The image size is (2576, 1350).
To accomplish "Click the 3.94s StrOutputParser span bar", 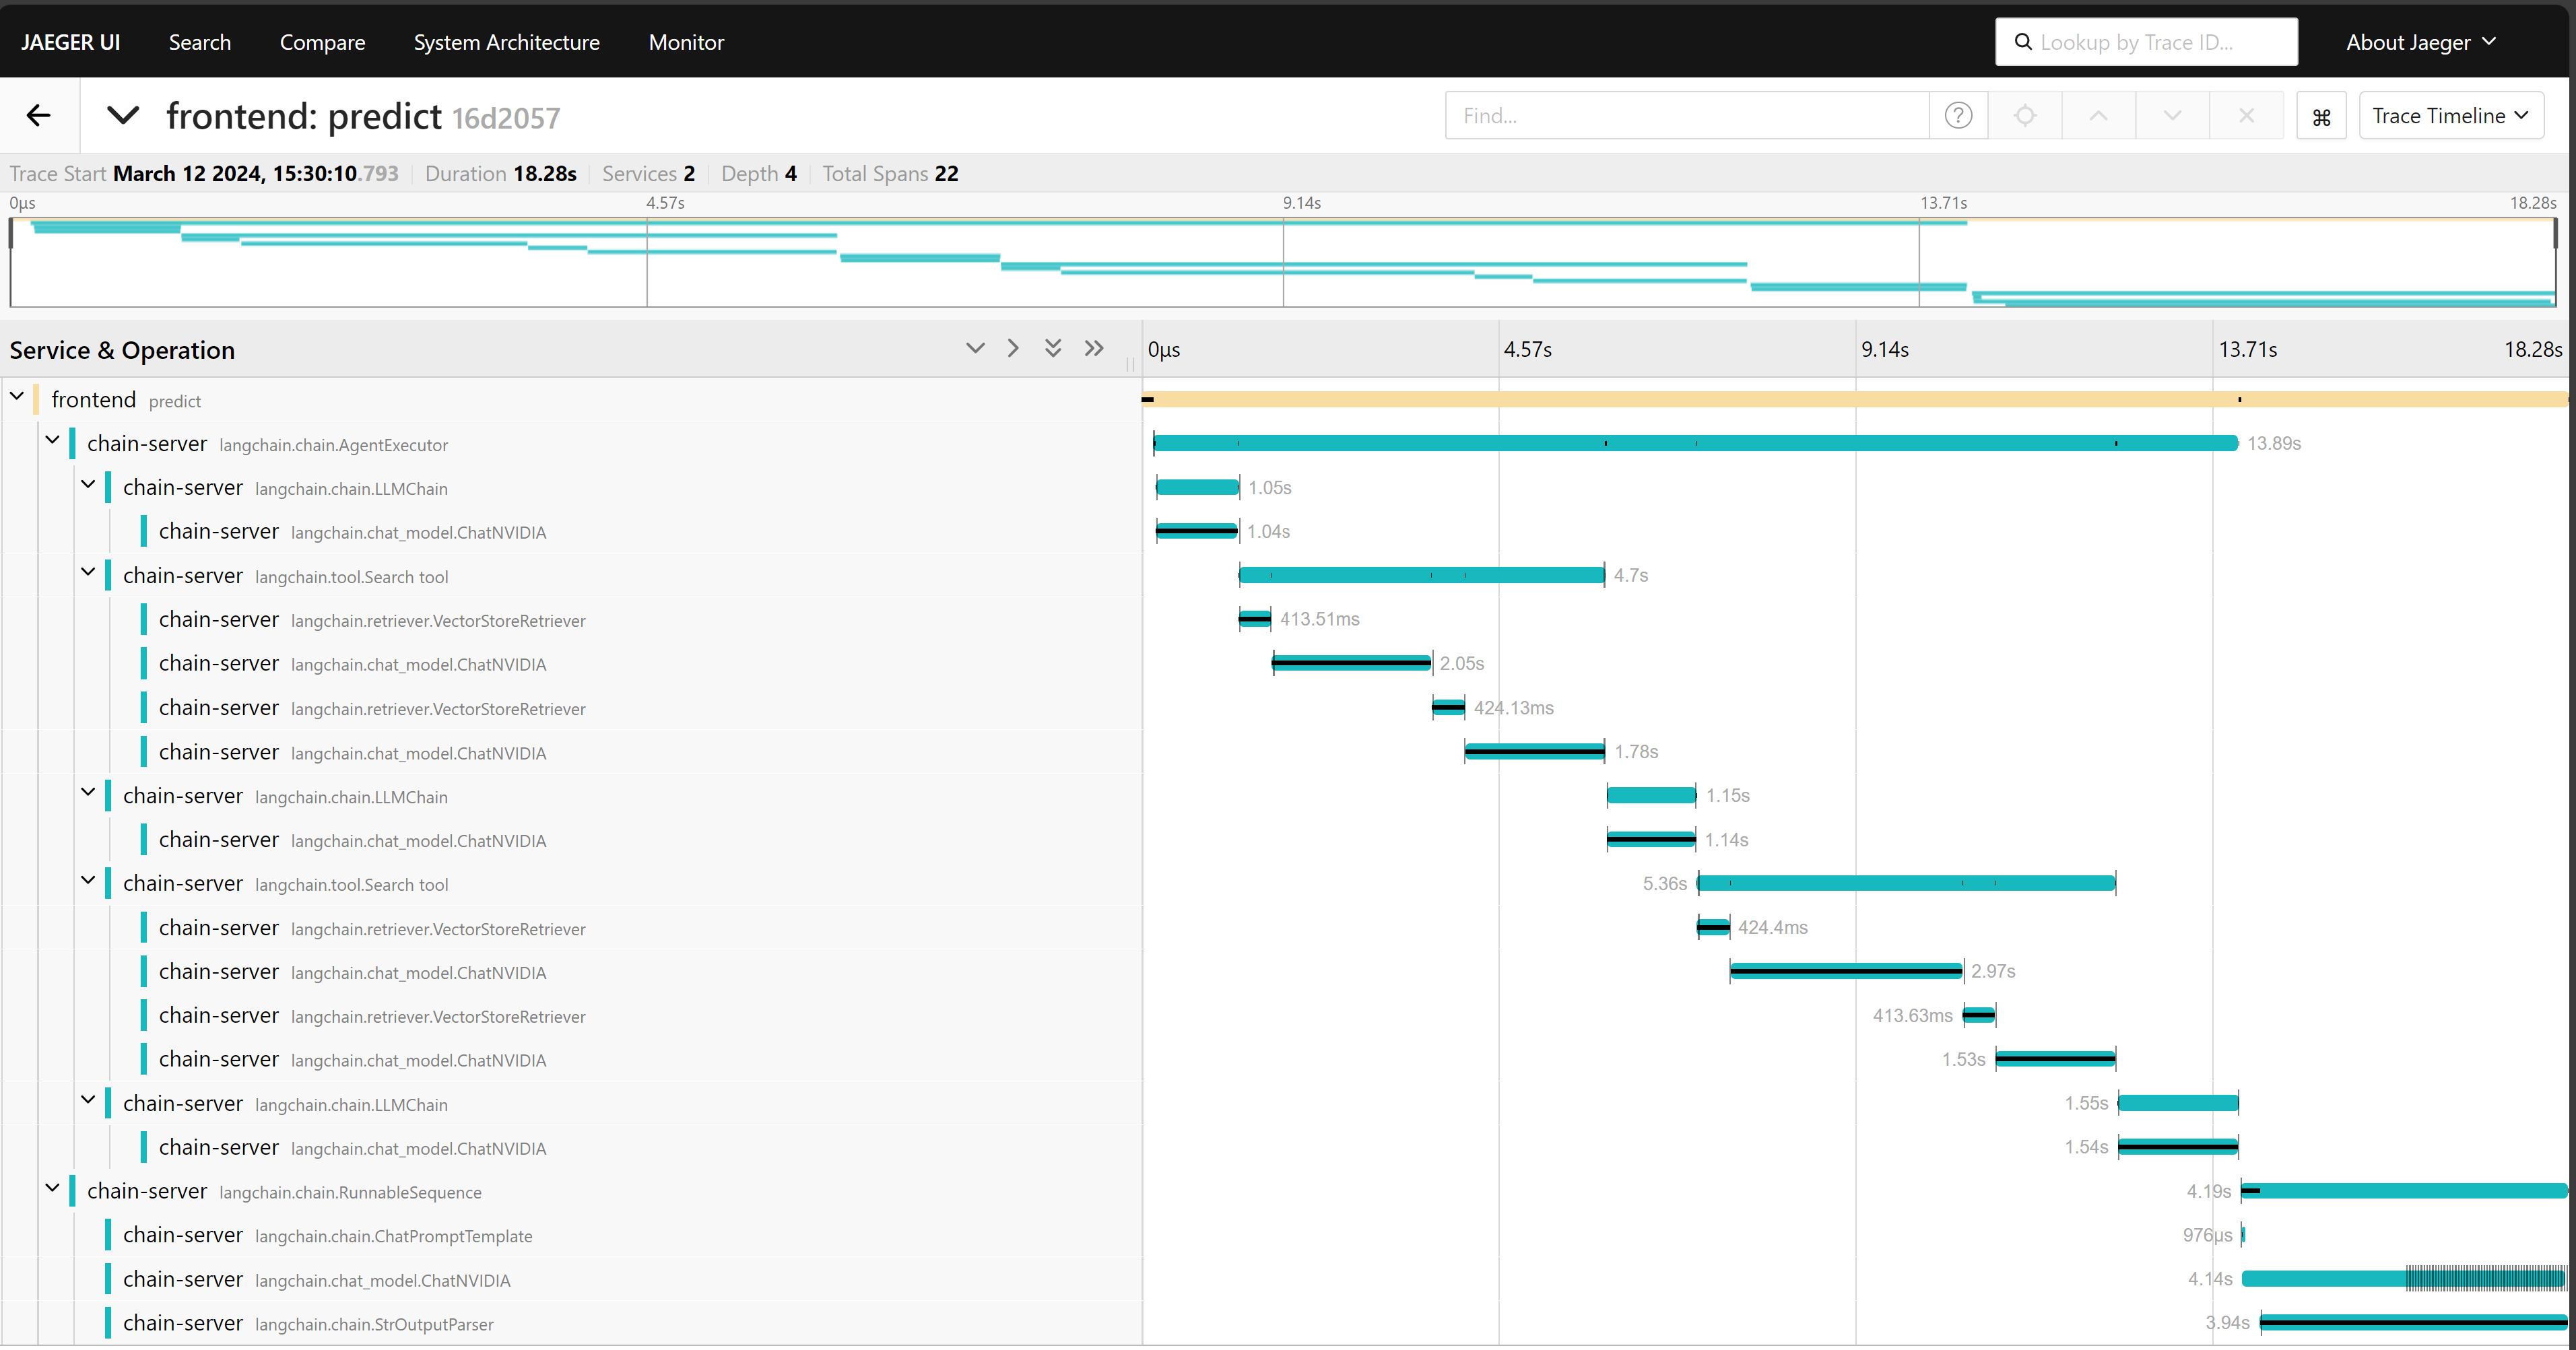I will 2414,1323.
